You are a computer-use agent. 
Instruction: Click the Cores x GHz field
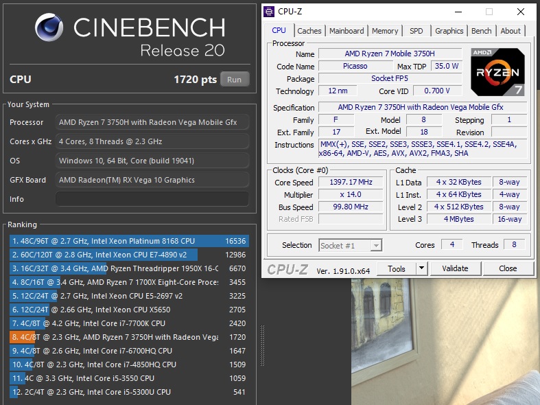click(x=152, y=141)
